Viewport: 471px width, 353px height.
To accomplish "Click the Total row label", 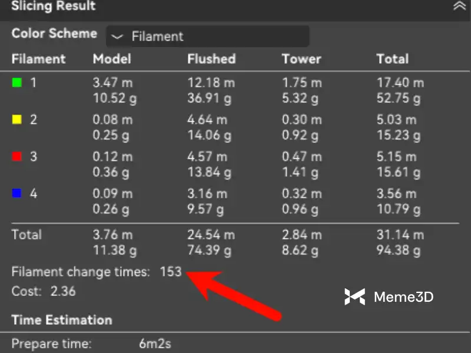I will [x=26, y=234].
